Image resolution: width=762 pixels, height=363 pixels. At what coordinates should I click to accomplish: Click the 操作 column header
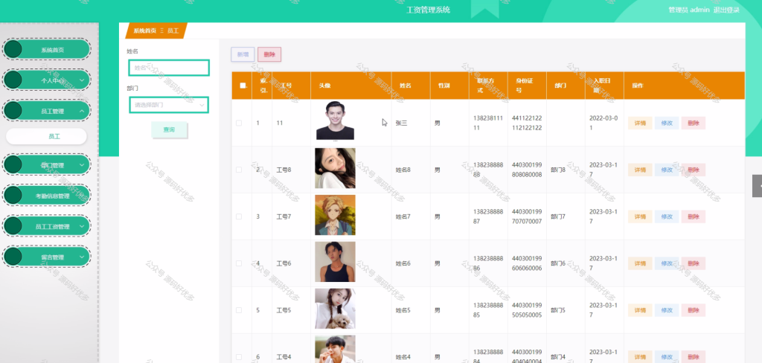point(638,86)
